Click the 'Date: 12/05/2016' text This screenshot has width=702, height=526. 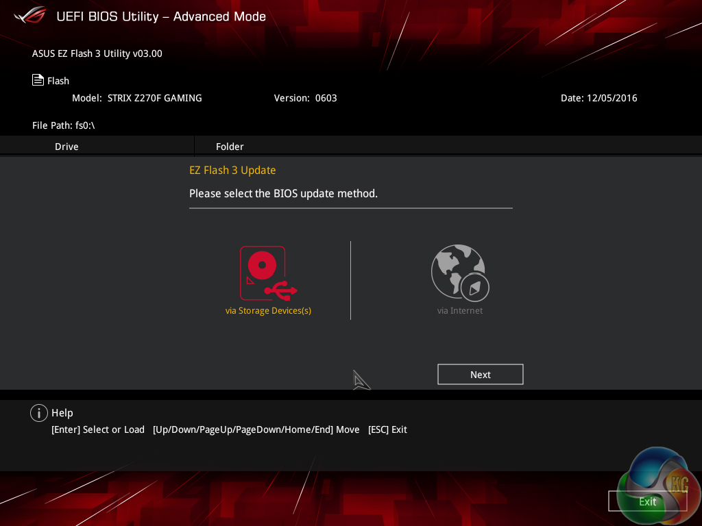pos(599,98)
